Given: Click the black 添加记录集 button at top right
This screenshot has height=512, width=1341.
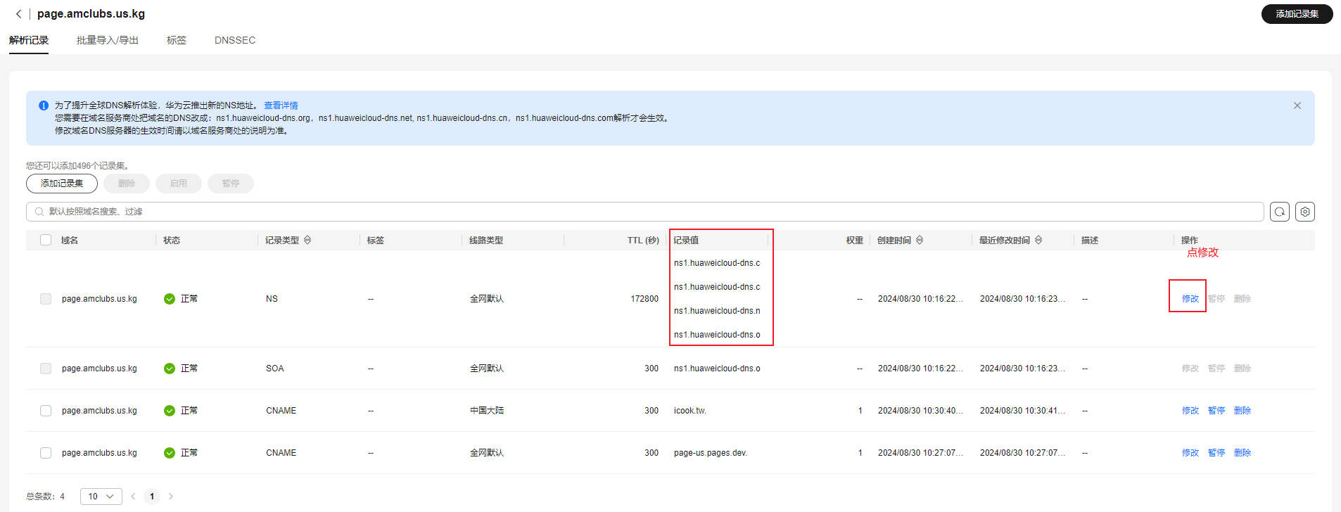Looking at the screenshot, I should tap(1296, 14).
